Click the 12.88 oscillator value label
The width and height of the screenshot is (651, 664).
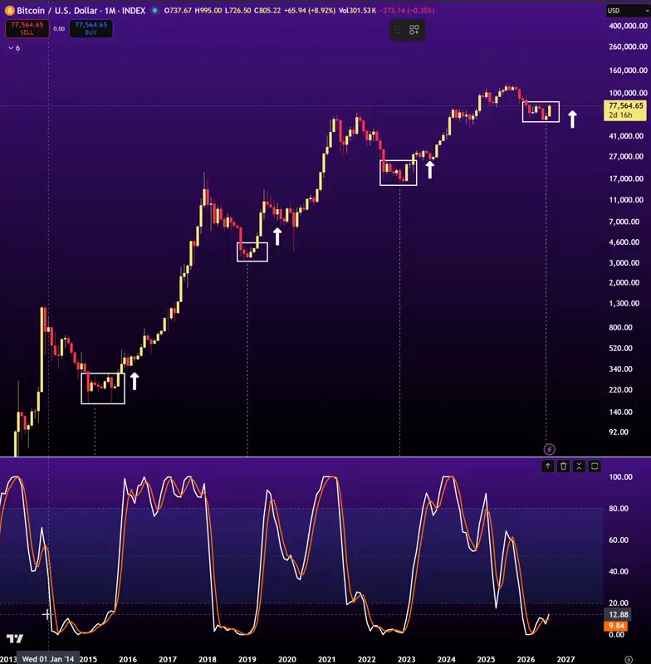tap(619, 614)
